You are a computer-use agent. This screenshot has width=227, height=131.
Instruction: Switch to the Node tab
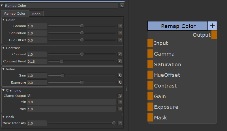(x=36, y=14)
